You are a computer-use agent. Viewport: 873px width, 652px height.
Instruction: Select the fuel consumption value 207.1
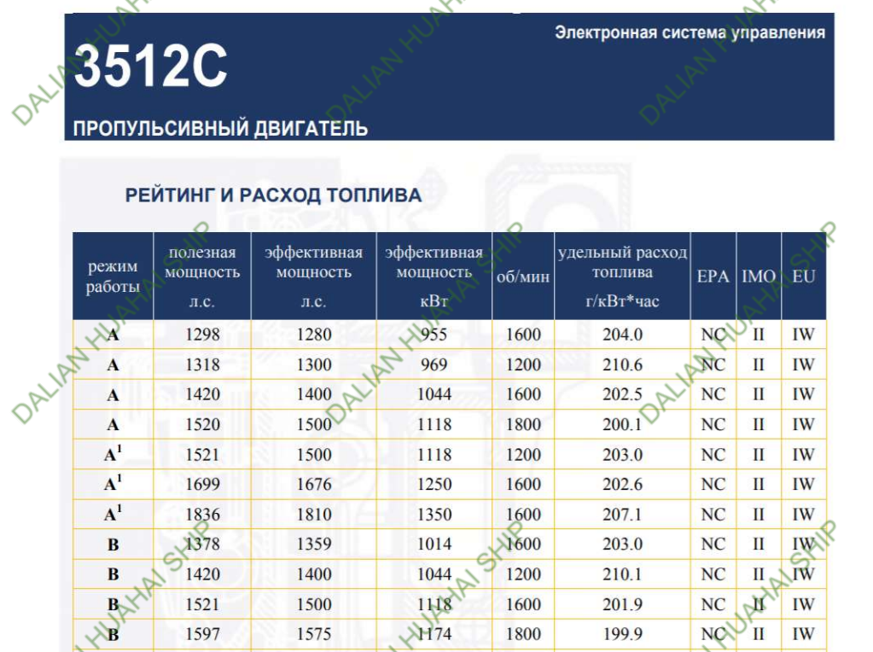coord(622,515)
